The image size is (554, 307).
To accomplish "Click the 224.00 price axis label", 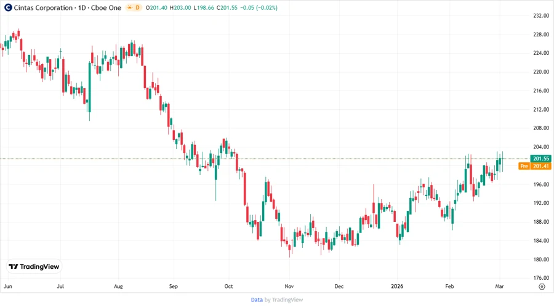I will (x=541, y=53).
